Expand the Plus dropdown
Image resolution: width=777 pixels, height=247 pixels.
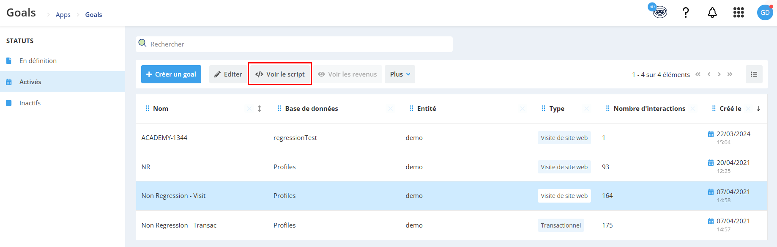[400, 74]
